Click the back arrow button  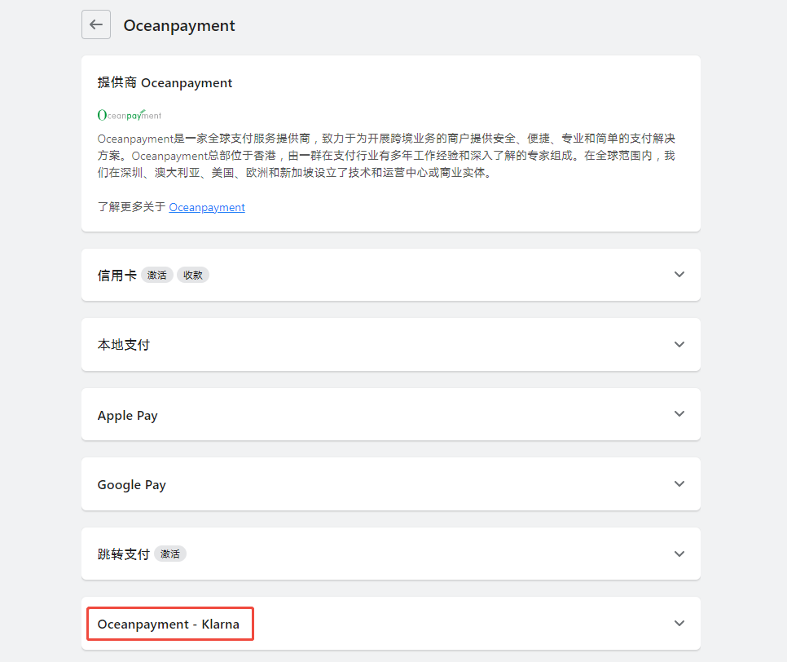pyautogui.click(x=96, y=24)
